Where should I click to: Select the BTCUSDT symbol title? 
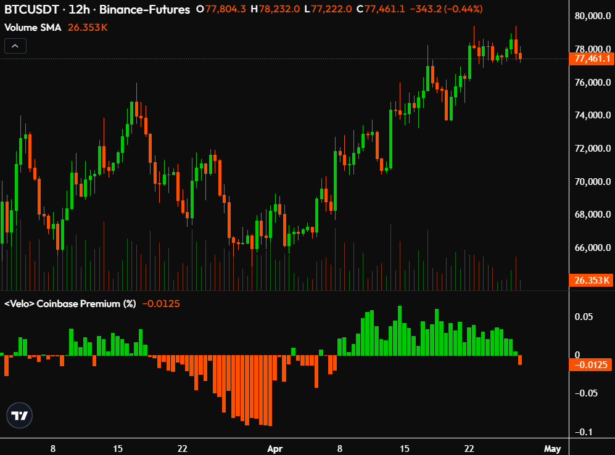click(31, 9)
